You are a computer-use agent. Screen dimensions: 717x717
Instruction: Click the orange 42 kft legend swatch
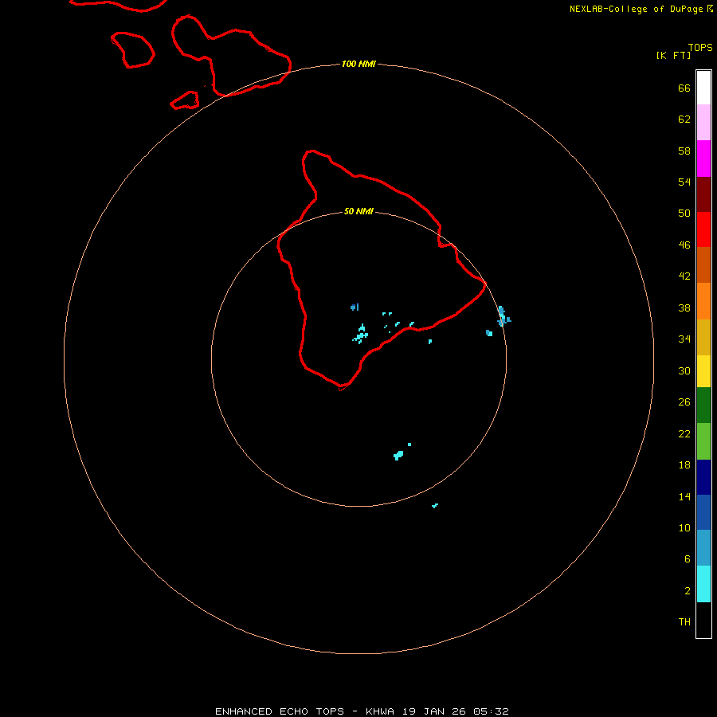click(703, 301)
